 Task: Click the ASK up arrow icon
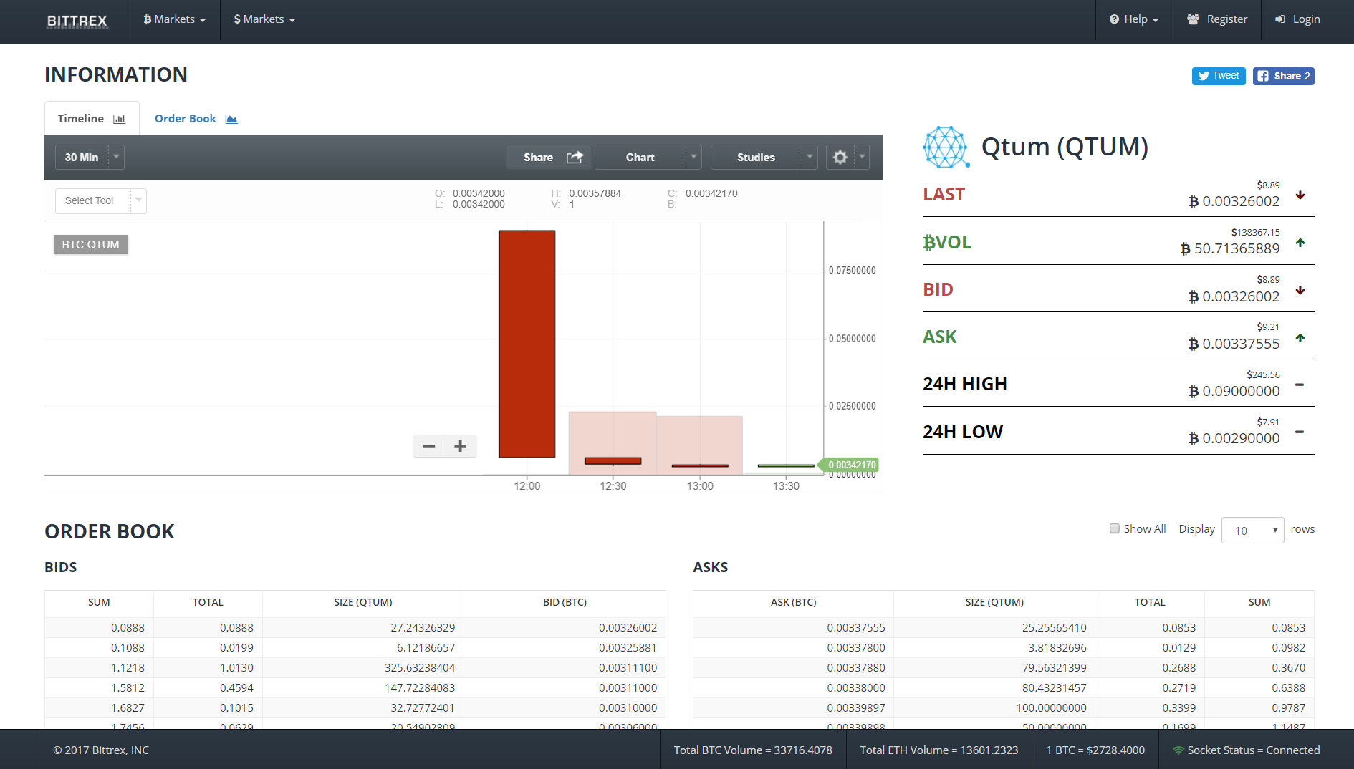click(1300, 338)
